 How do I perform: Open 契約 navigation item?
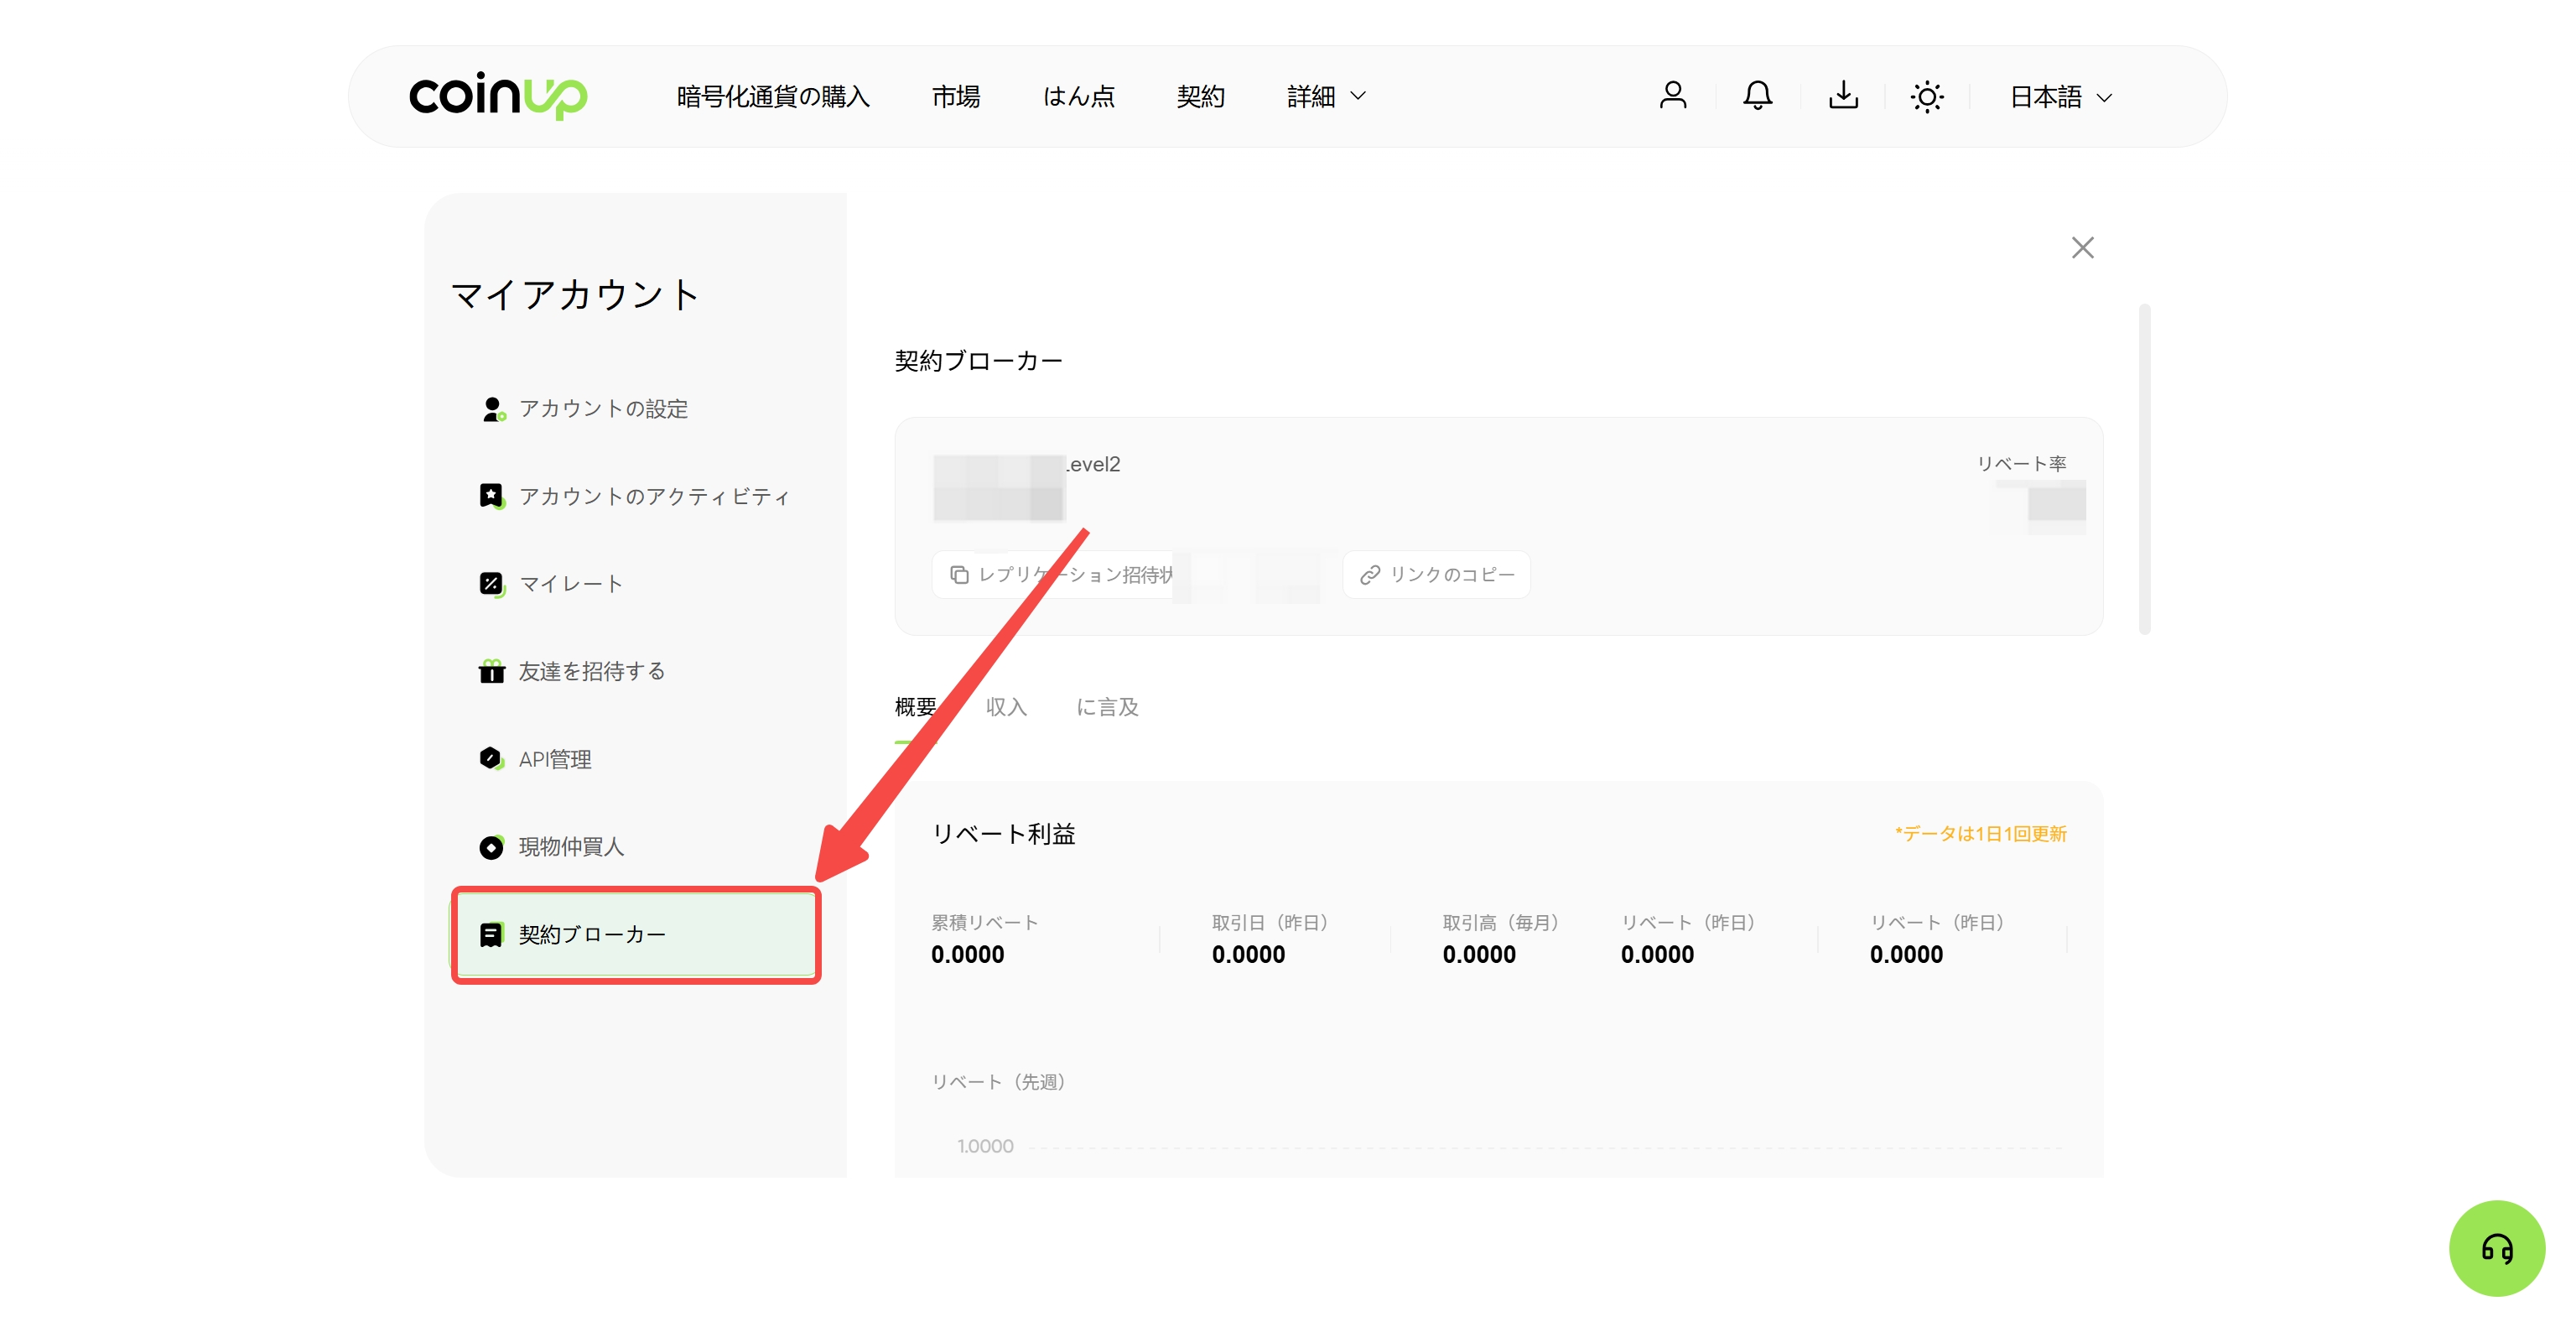click(x=1200, y=96)
